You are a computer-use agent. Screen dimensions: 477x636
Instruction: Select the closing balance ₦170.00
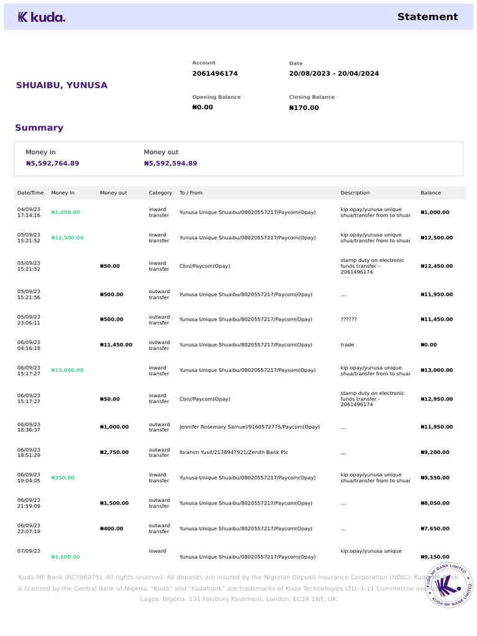304,107
